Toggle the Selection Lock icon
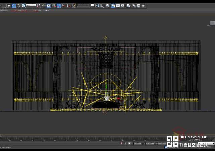This screenshot has height=151, width=215. coord(125,144)
